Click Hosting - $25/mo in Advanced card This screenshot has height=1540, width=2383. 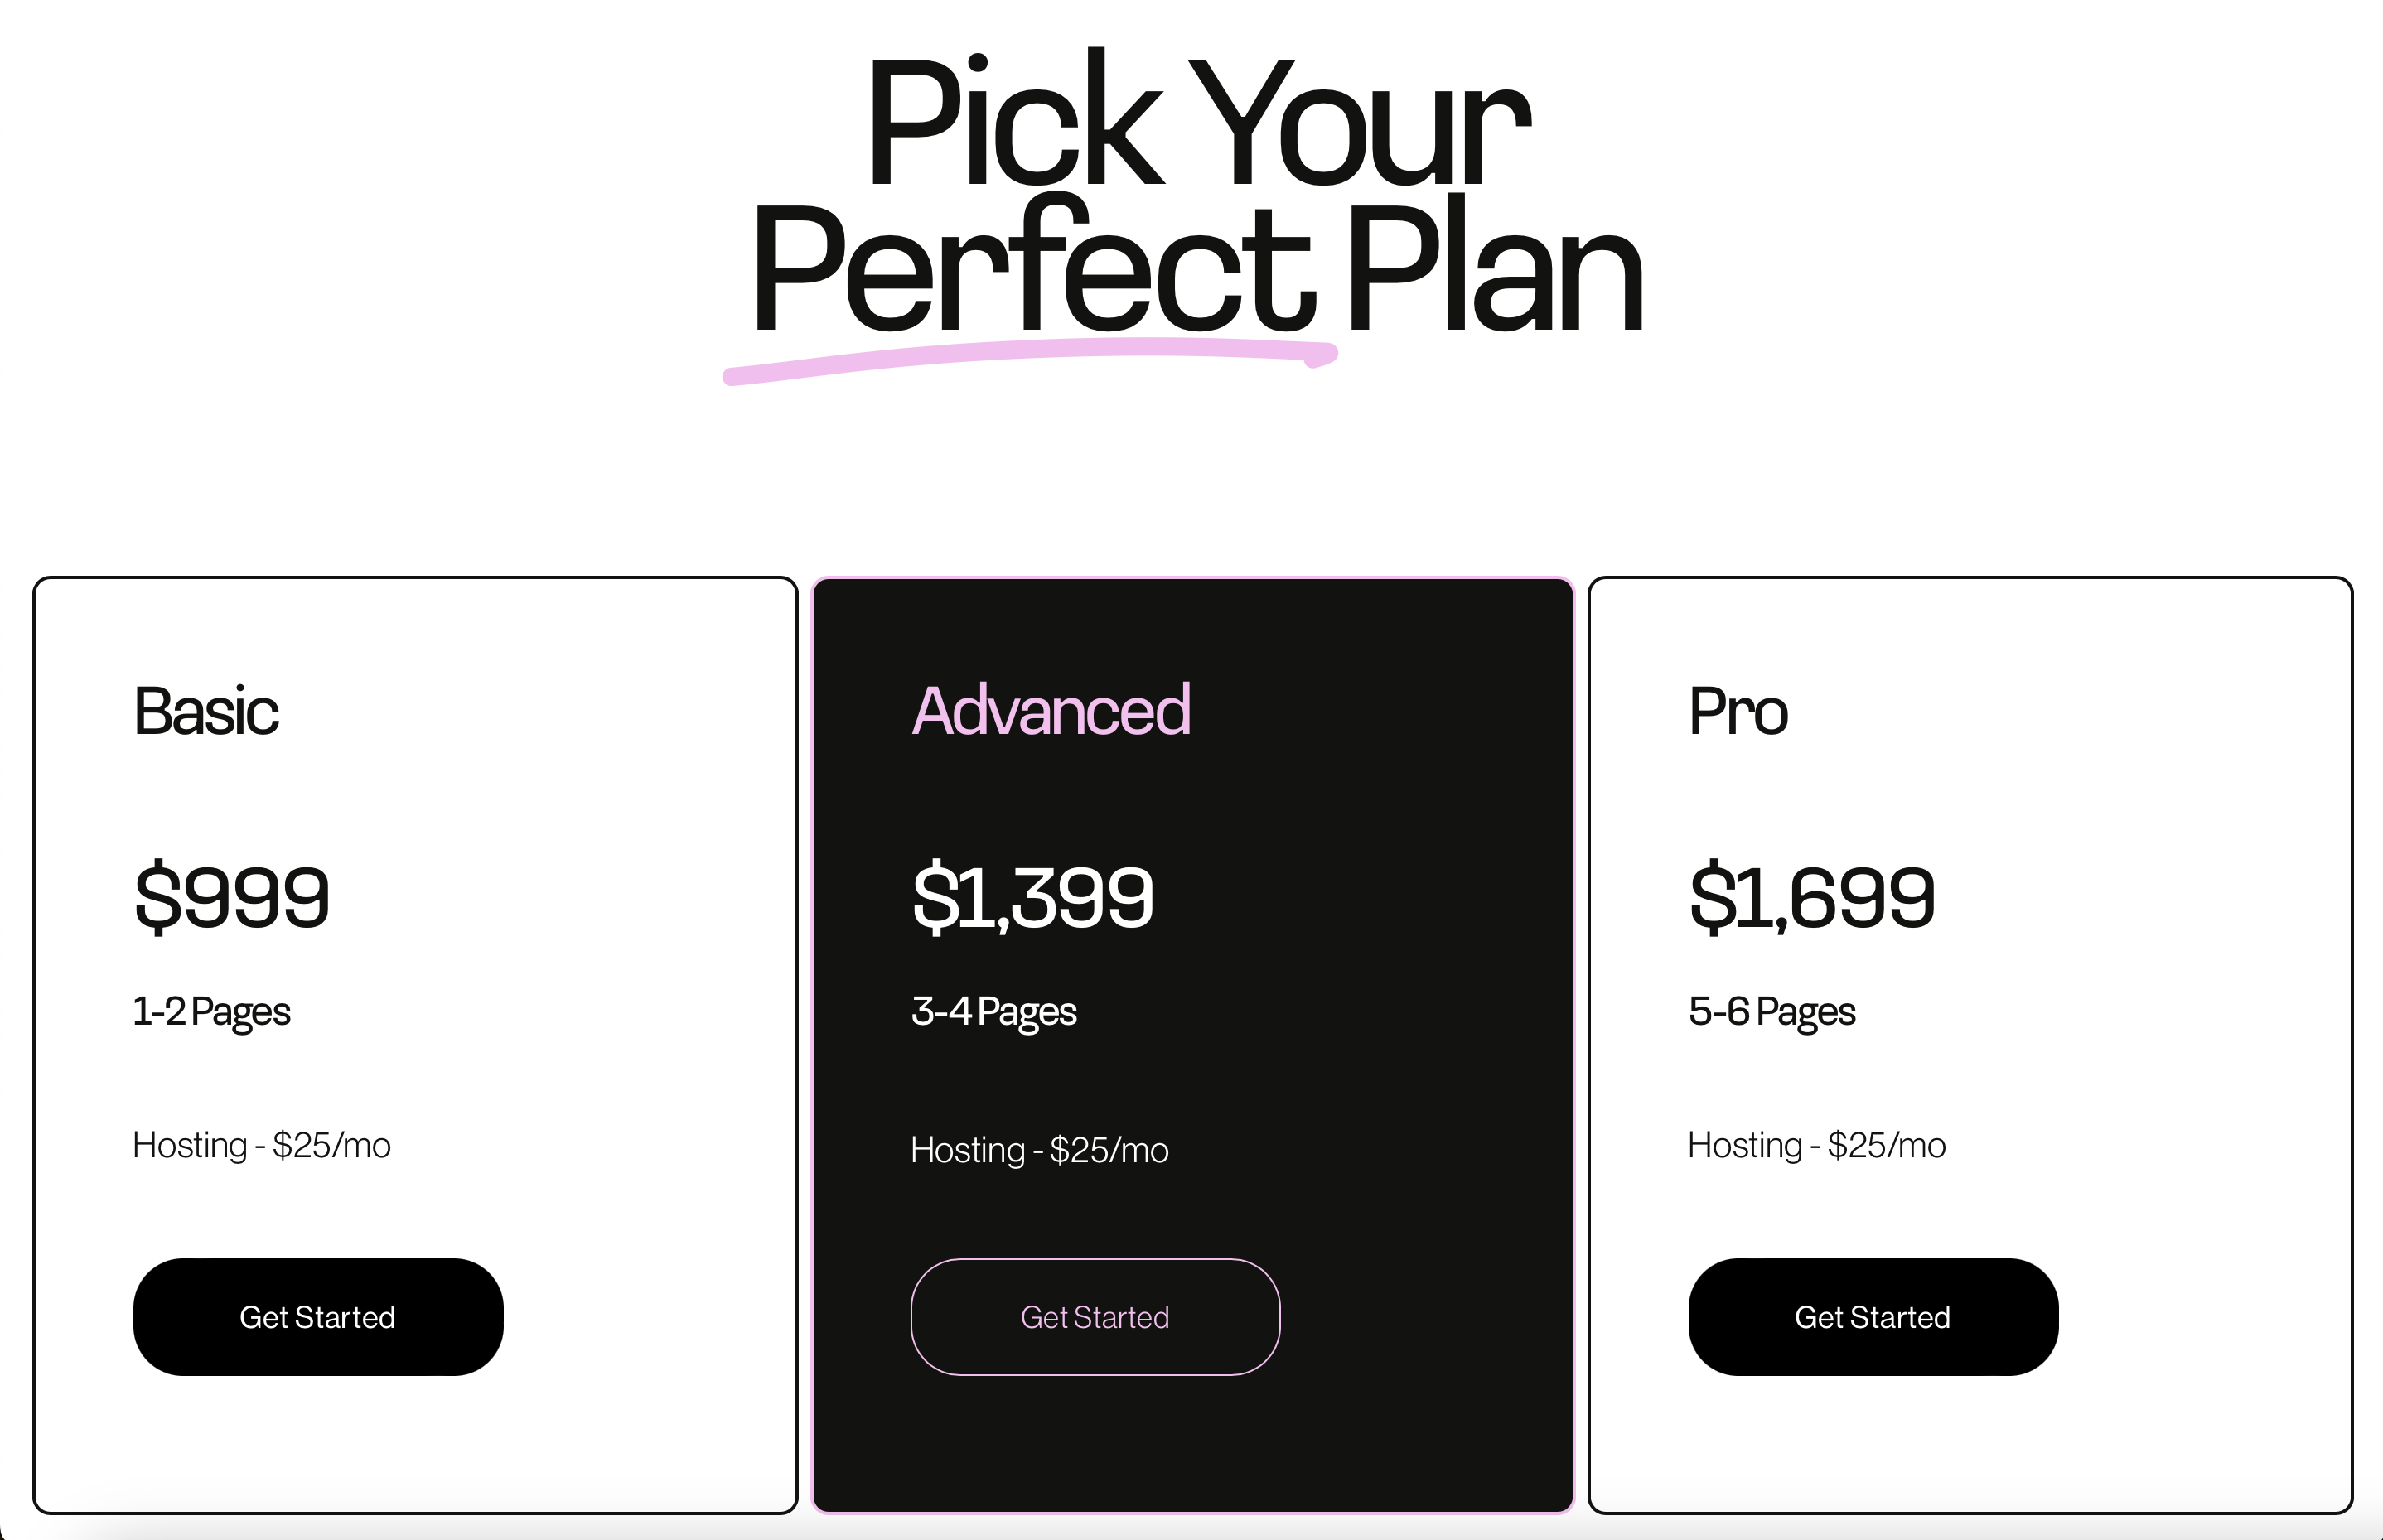tap(1040, 1151)
